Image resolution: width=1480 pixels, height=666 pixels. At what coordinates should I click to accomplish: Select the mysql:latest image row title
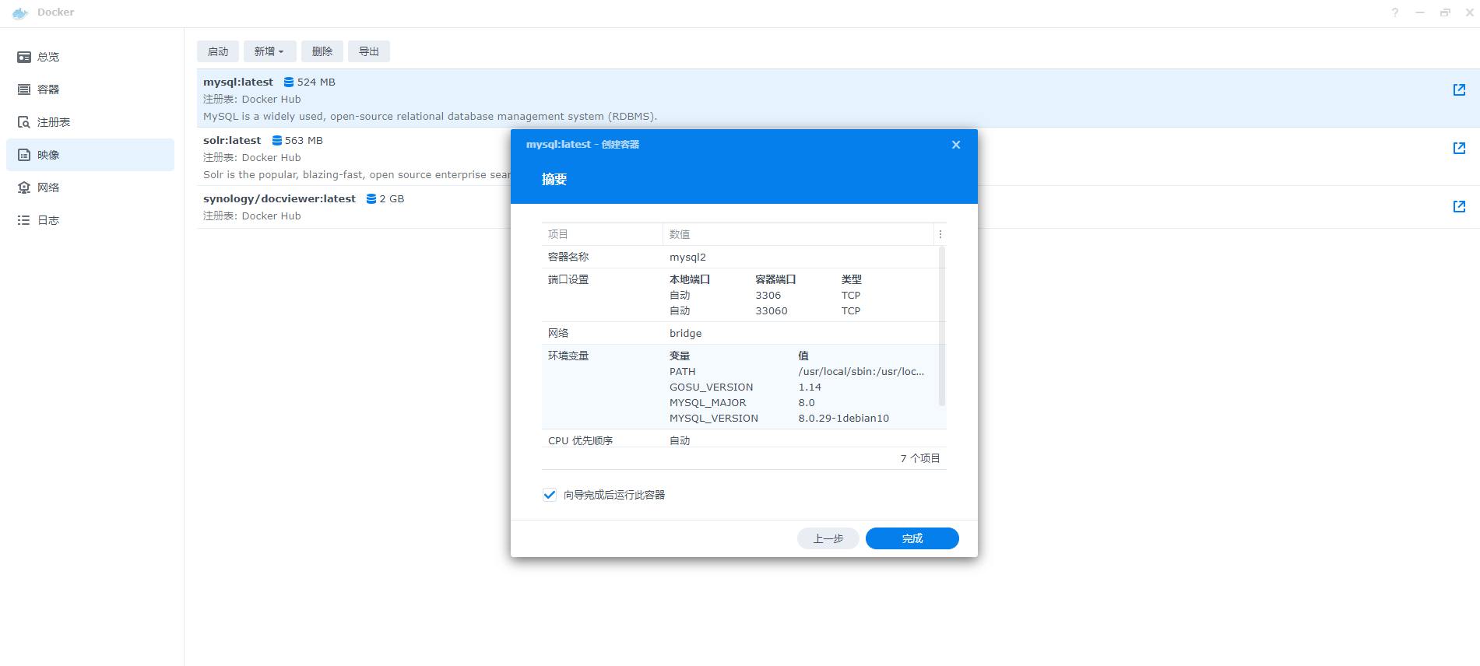tap(238, 82)
